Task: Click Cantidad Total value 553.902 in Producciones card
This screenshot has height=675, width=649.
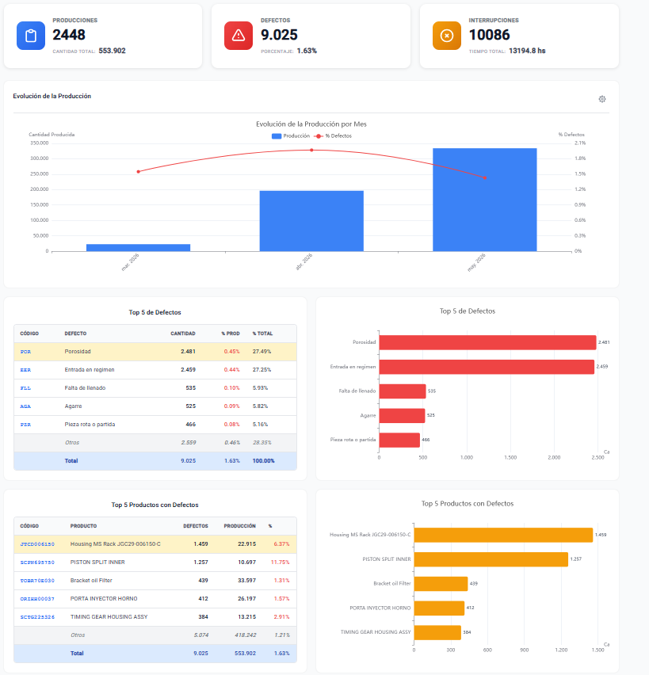Action: click(112, 51)
